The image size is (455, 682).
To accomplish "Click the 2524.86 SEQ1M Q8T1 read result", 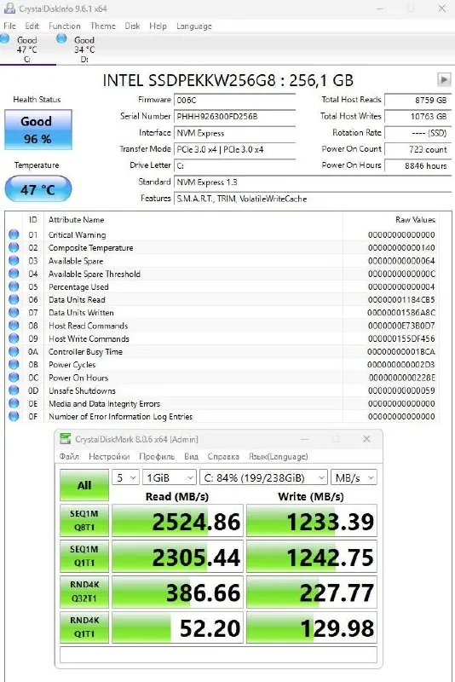I will pos(177,521).
